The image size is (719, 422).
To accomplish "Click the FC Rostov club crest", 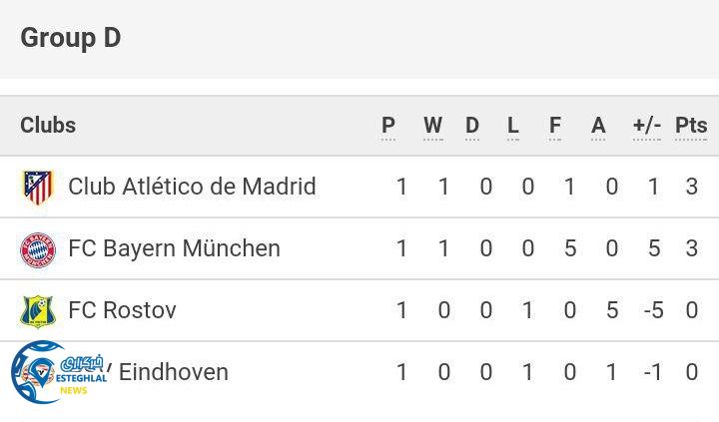I will point(38,311).
